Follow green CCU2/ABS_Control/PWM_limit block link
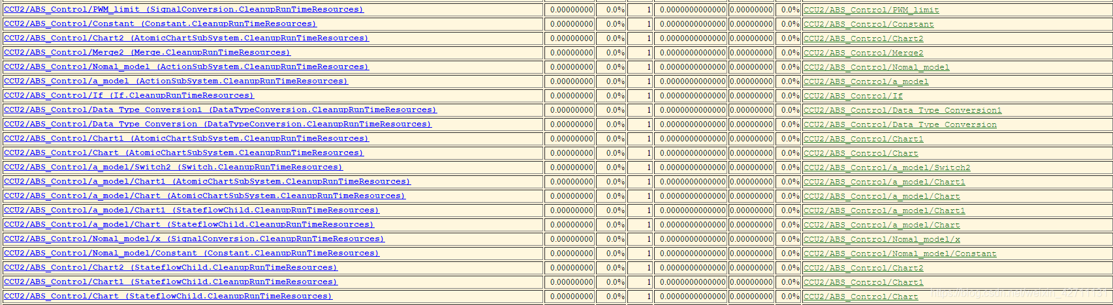Image resolution: width=1113 pixels, height=305 pixels. [871, 10]
